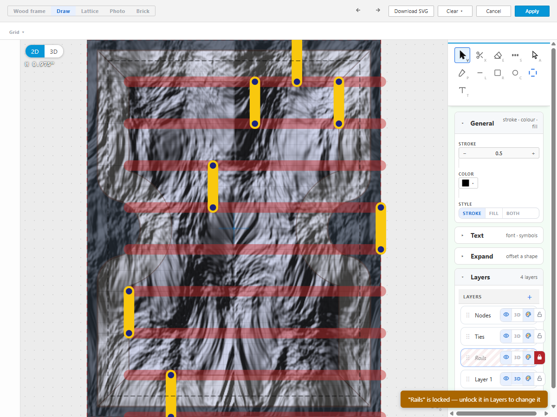Select the dashed frame marquee tool
The height and width of the screenshot is (417, 557).
pyautogui.click(x=533, y=73)
